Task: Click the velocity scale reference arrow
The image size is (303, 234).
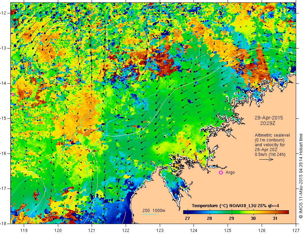Action: (266, 159)
